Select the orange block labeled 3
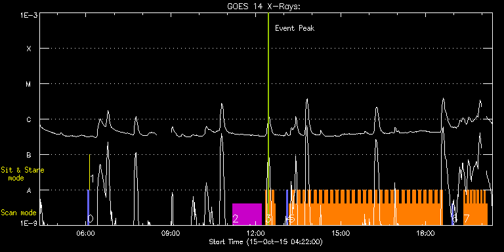The image size is (504, 252). [x=270, y=207]
